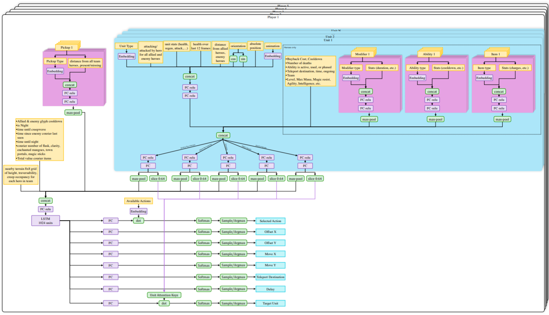Click the Teleport Destination output box
The width and height of the screenshot is (549, 315).
pos(270,277)
